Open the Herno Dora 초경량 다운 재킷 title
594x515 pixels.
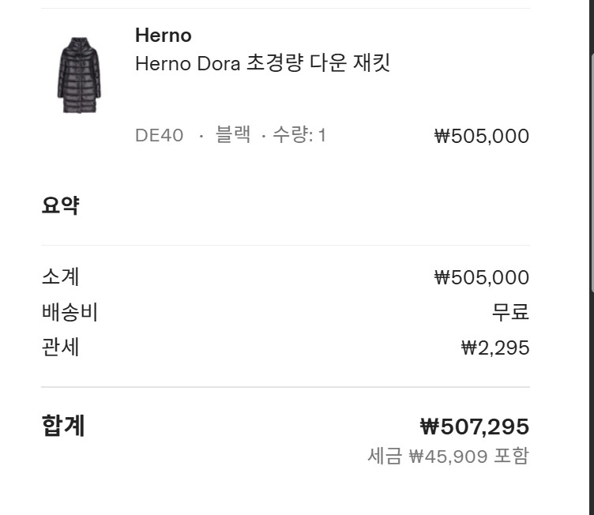click(262, 63)
